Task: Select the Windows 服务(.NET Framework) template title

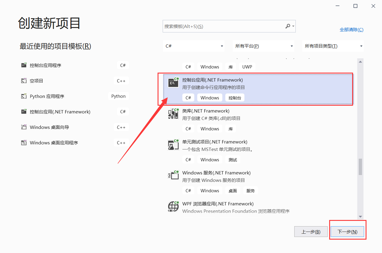Action: tap(216, 173)
